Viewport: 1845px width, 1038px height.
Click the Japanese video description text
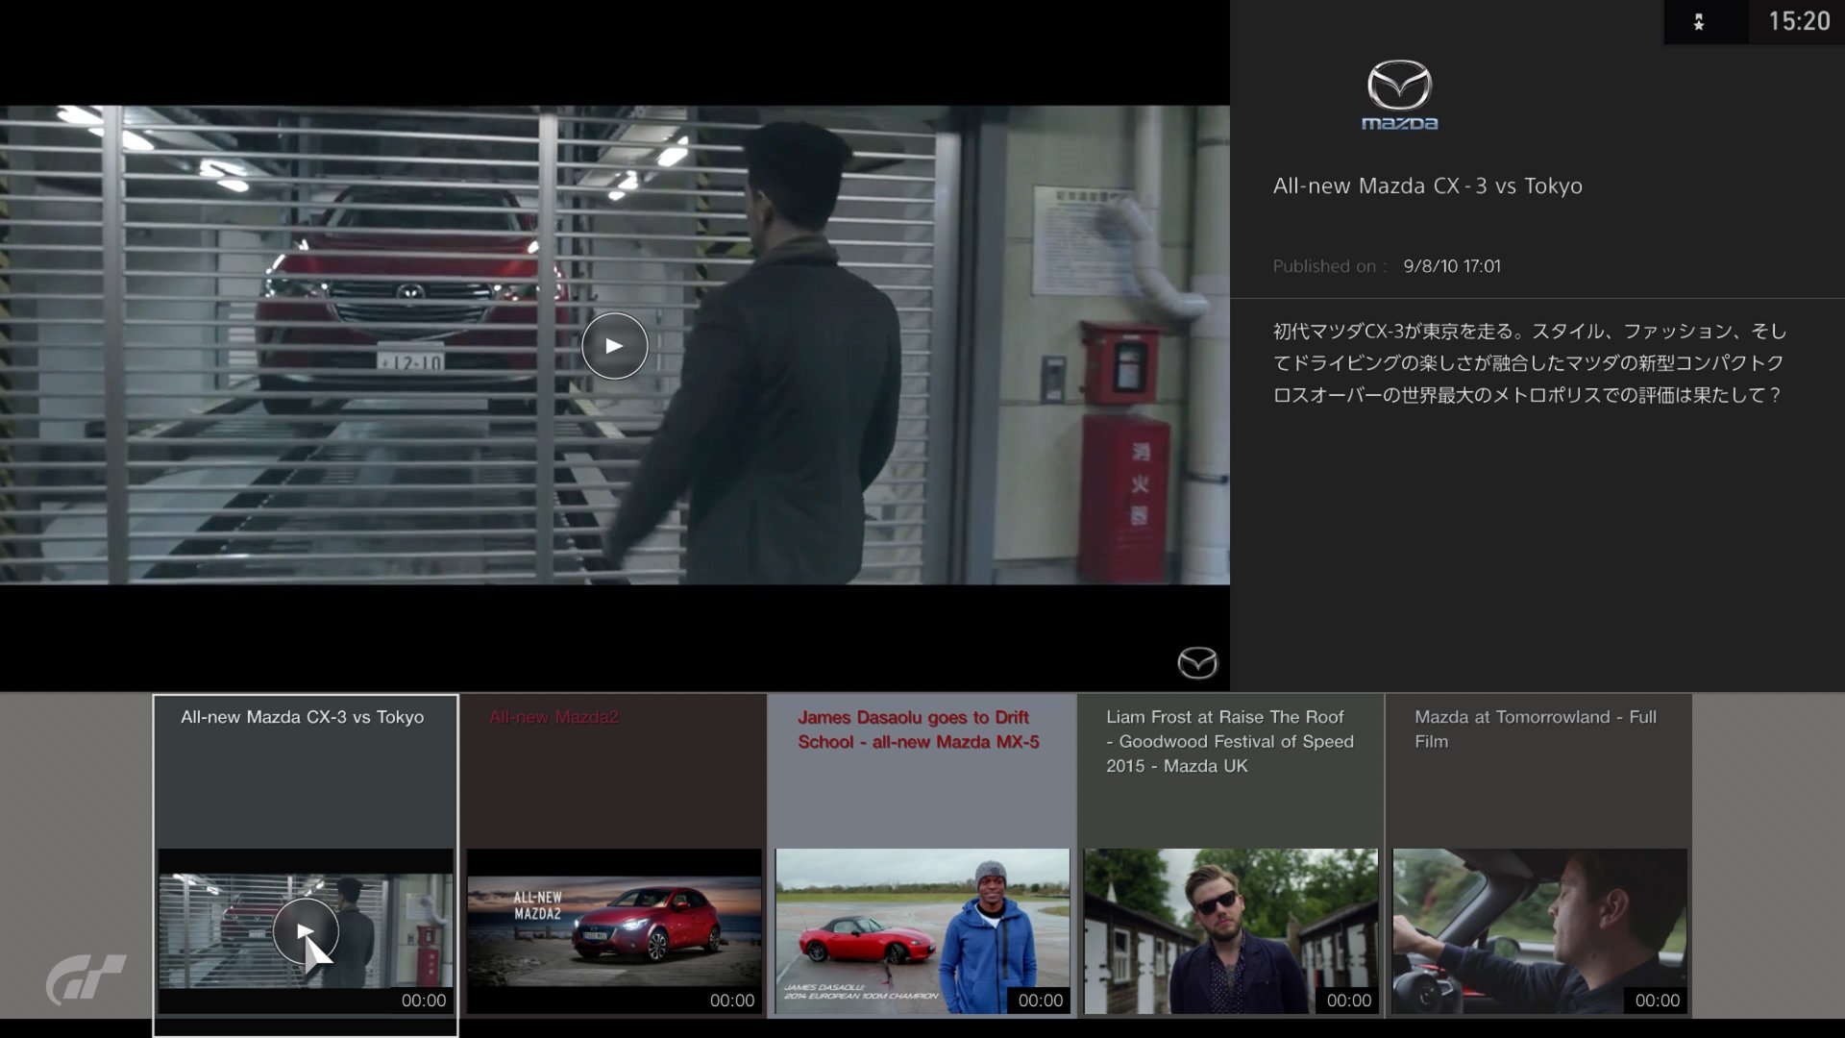[1528, 363]
